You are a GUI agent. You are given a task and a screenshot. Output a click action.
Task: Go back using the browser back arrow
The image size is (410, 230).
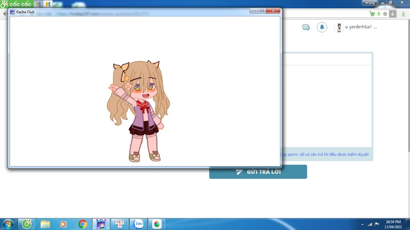coord(5,14)
